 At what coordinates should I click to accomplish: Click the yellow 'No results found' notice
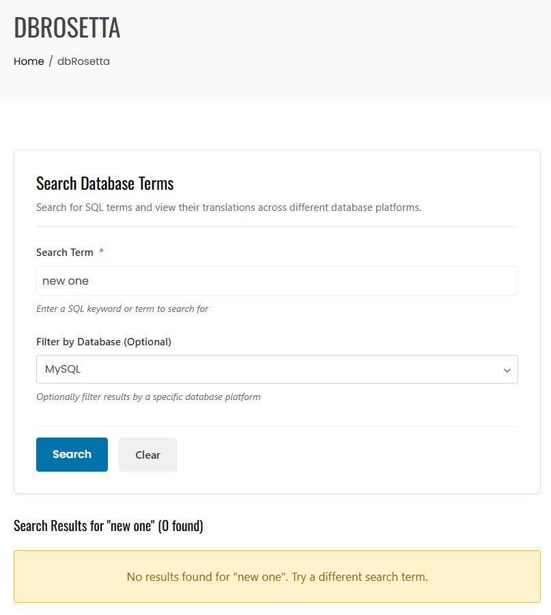coord(277,577)
